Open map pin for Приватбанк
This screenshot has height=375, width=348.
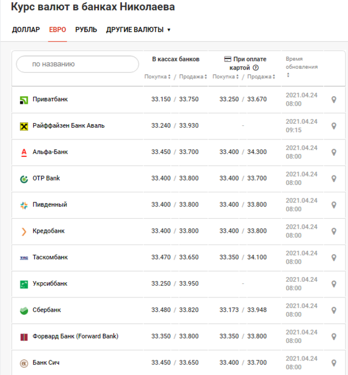click(x=334, y=100)
